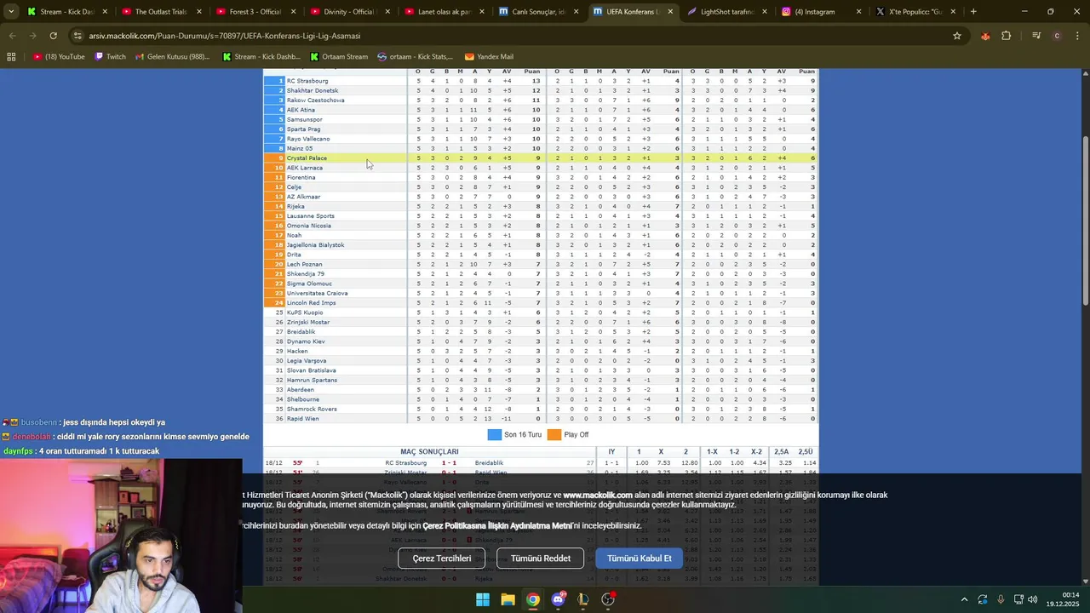
Task: Open Discord from the taskbar
Action: [x=559, y=599]
